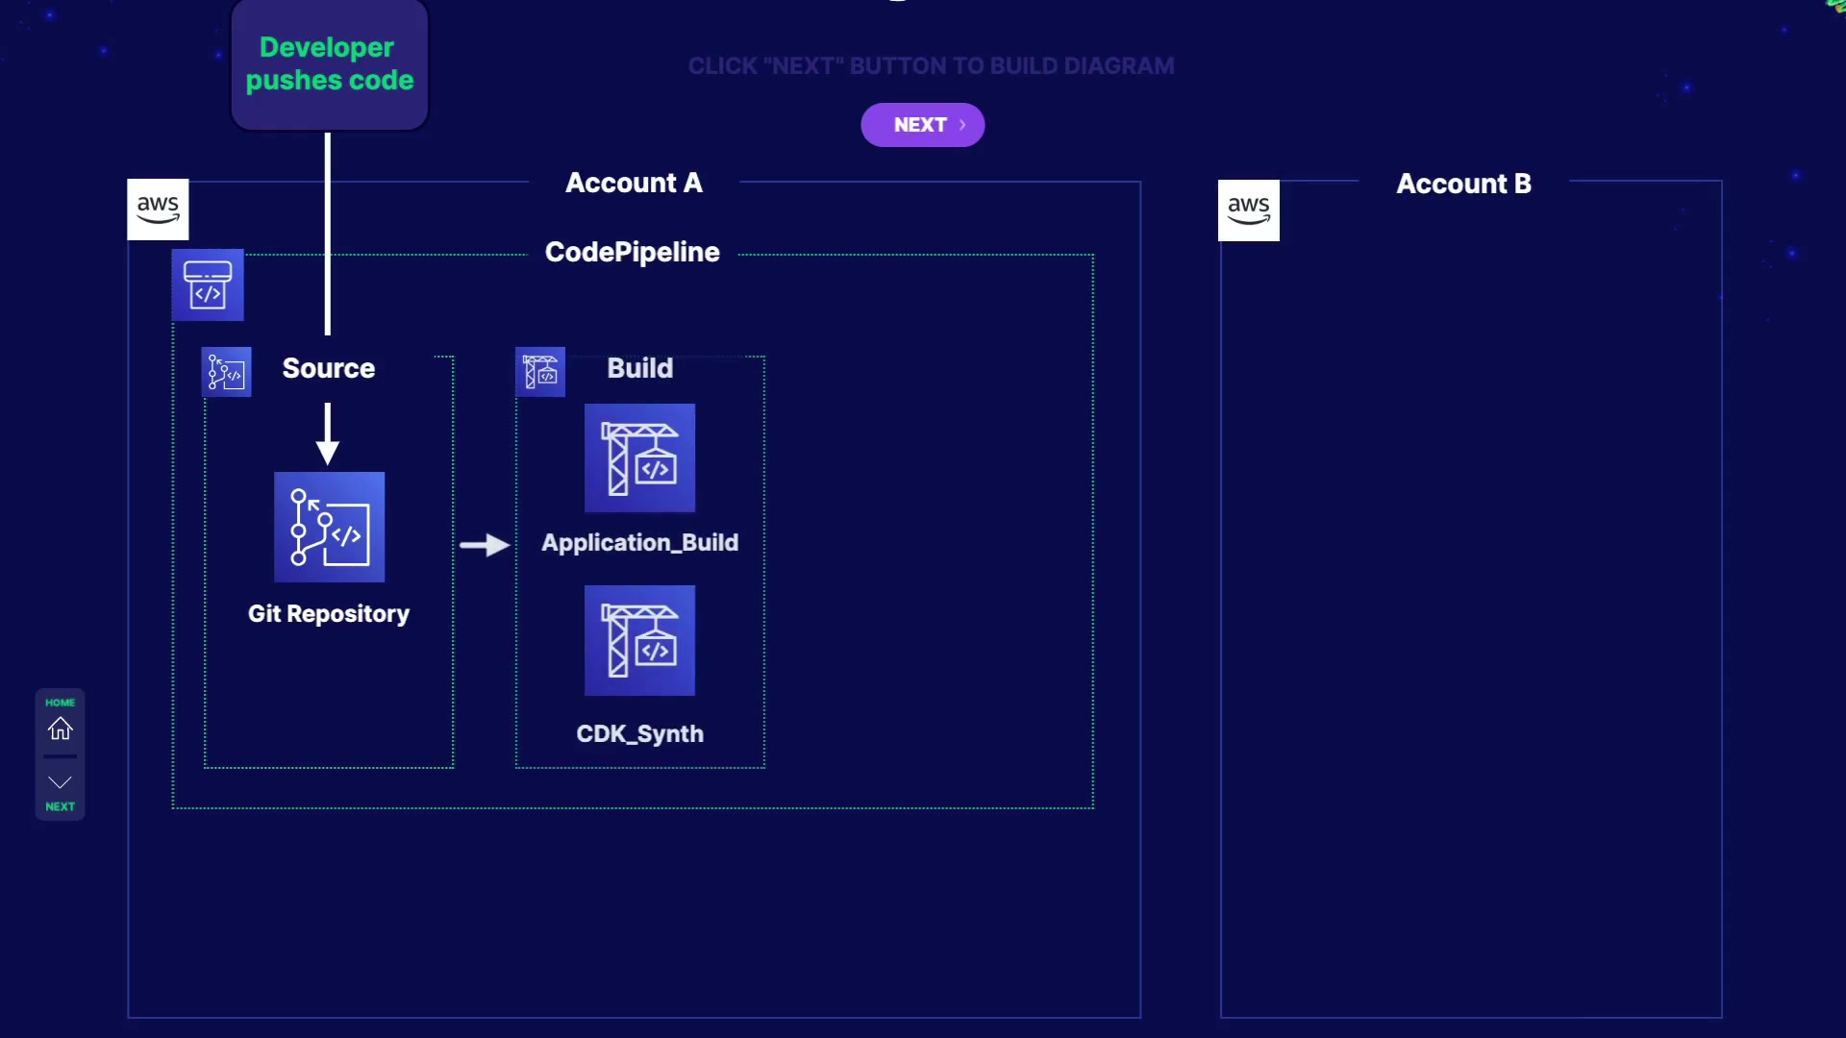Click the Account A title label
The height and width of the screenshot is (1038, 1846).
(634, 183)
